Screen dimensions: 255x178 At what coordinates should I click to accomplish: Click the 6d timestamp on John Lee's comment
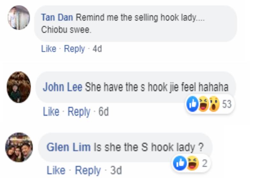click(104, 112)
